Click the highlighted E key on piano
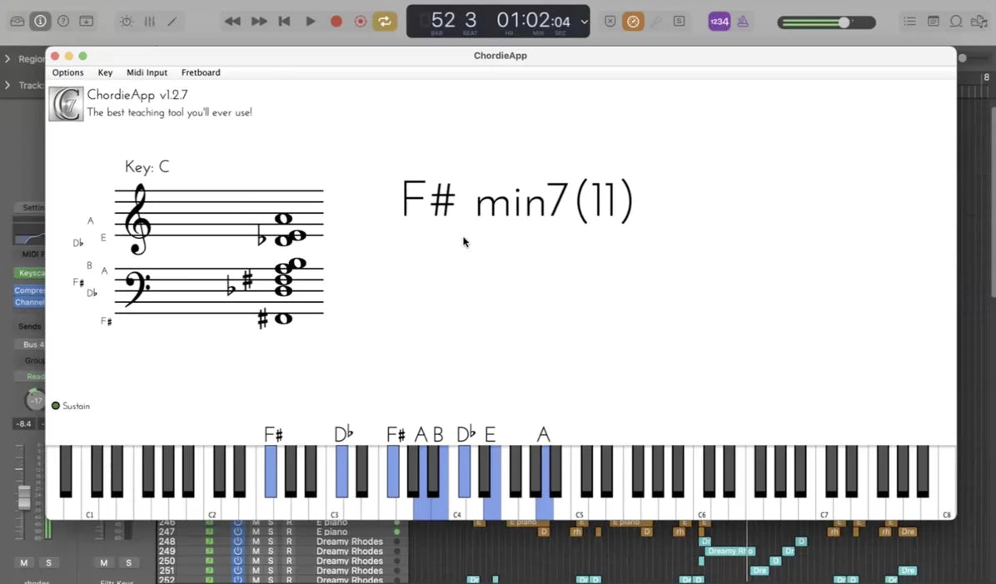This screenshot has height=584, width=996. [492, 507]
